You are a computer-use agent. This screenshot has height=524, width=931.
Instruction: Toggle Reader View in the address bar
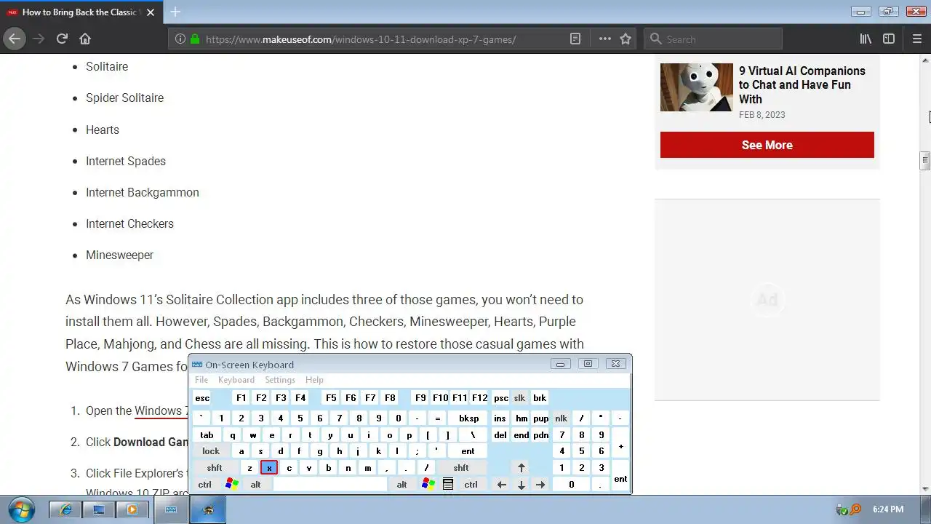[x=575, y=39]
